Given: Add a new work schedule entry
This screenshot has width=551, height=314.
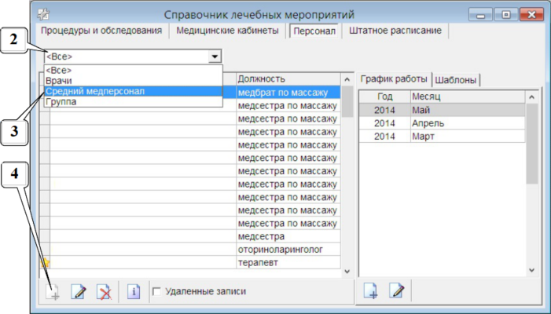Looking at the screenshot, I should 371,291.
